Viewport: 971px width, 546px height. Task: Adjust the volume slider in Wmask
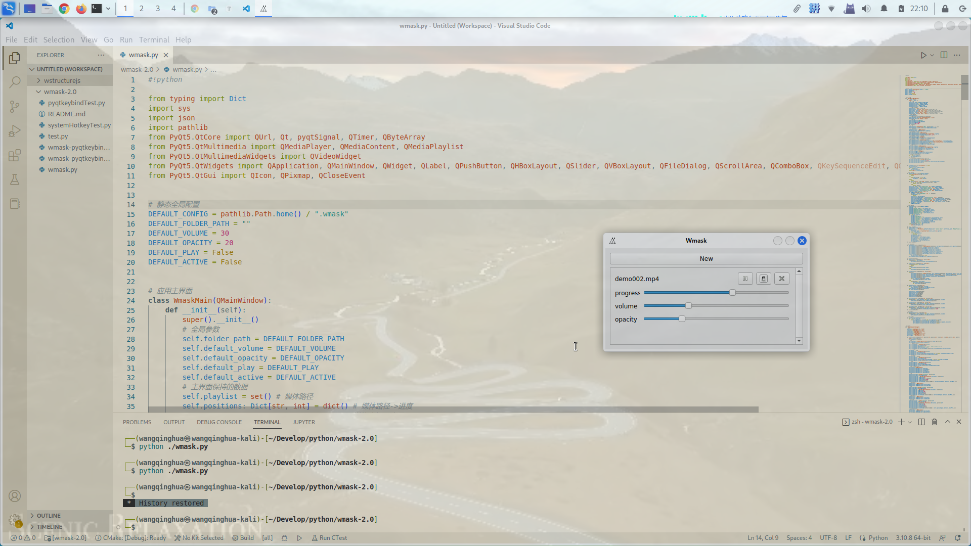(716, 306)
